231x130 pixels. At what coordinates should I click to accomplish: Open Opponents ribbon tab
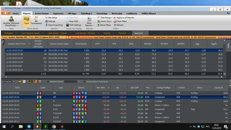58,14
